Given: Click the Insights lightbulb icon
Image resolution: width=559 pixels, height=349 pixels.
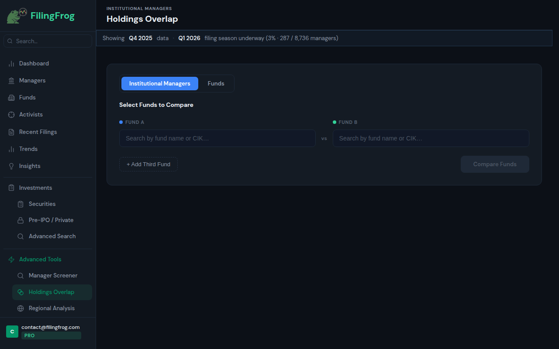Looking at the screenshot, I should tap(11, 166).
